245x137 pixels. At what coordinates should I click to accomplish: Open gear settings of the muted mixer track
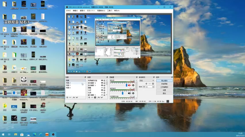pyautogui.click(x=133, y=85)
